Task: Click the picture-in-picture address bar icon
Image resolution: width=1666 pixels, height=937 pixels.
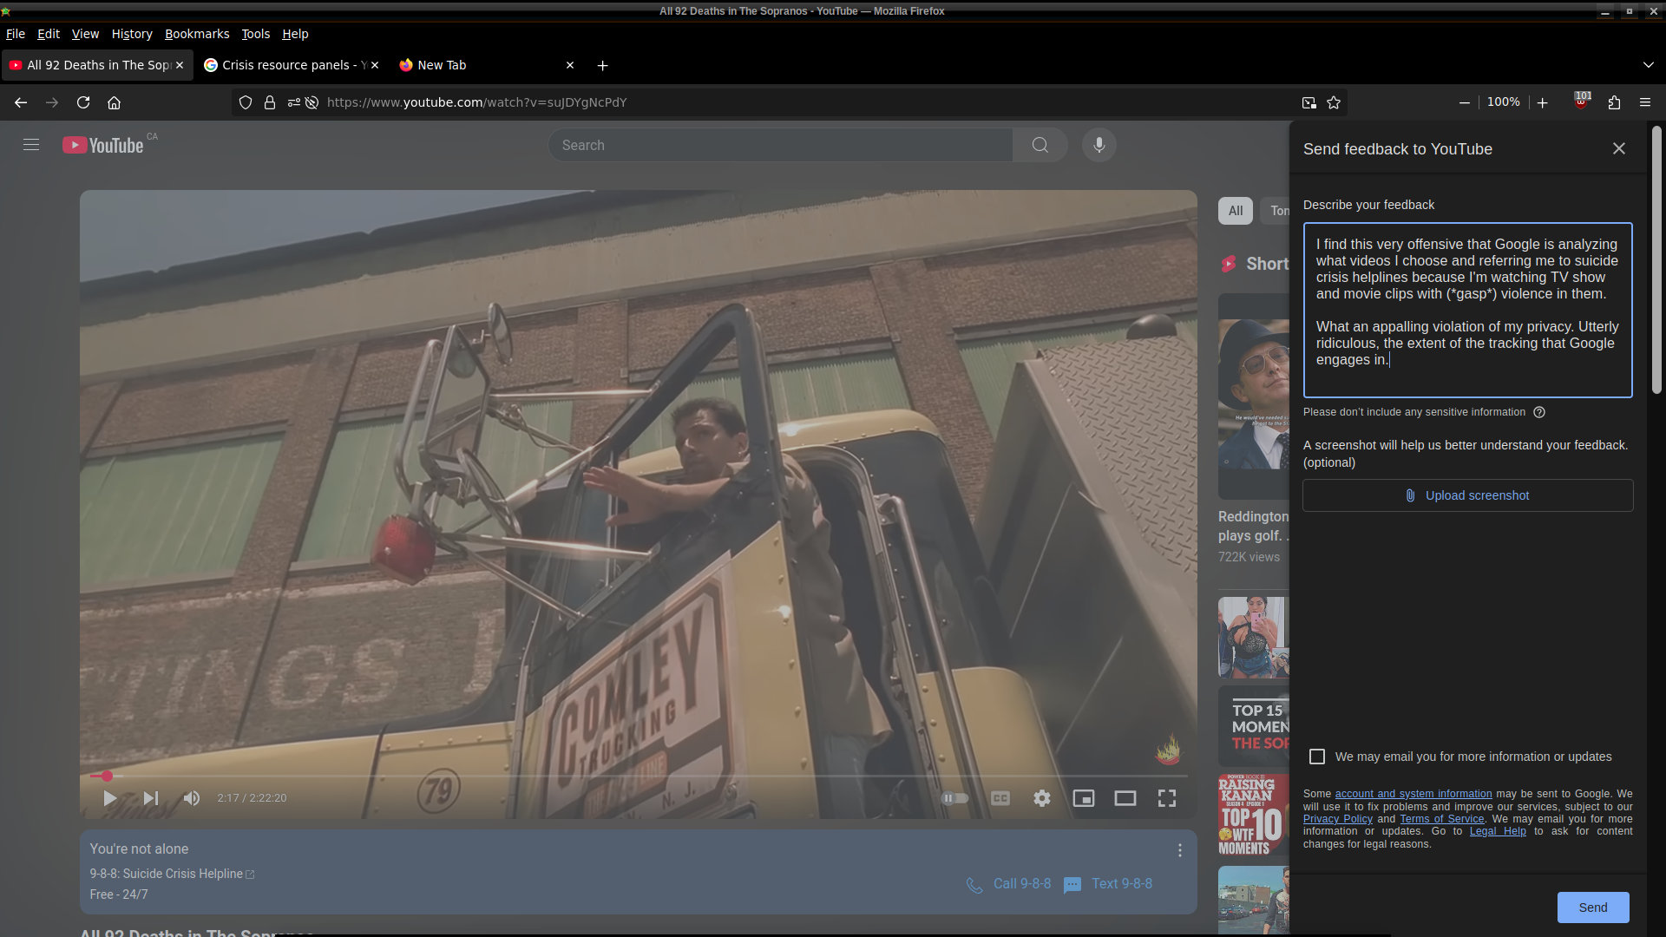Action: (x=1309, y=102)
